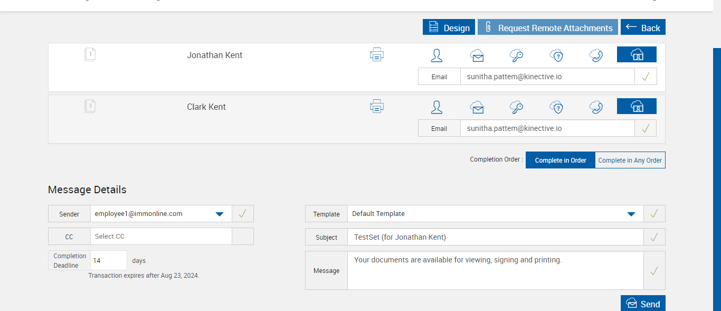
Task: Go Back using the Back button
Action: pos(643,27)
